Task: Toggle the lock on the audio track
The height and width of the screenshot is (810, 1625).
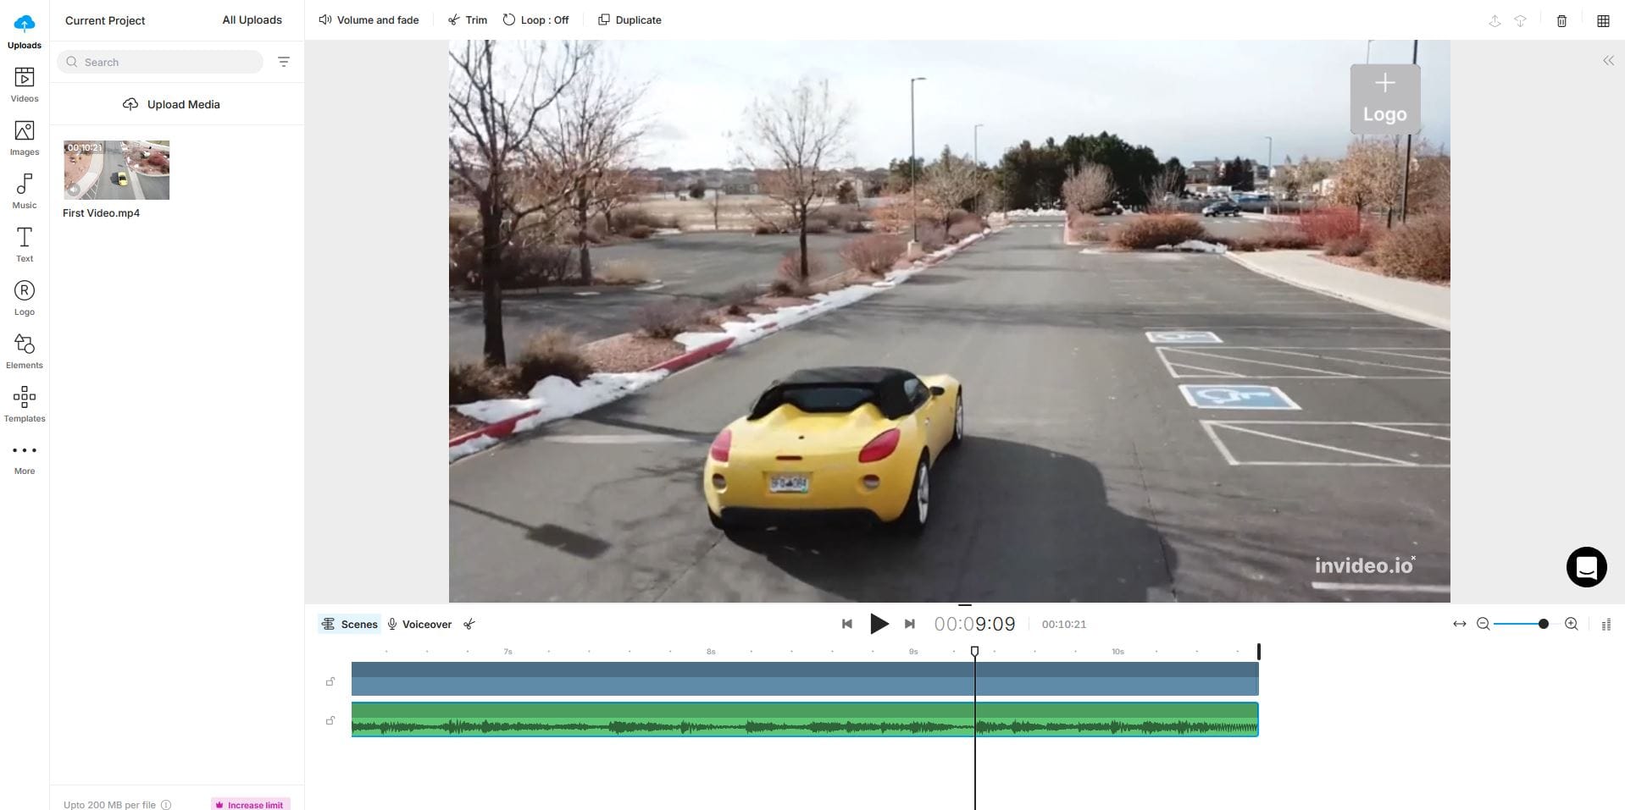Action: pyautogui.click(x=330, y=720)
